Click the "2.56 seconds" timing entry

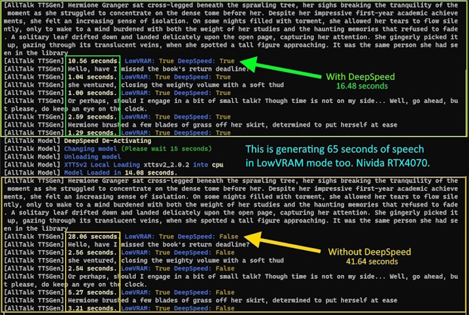91,253
